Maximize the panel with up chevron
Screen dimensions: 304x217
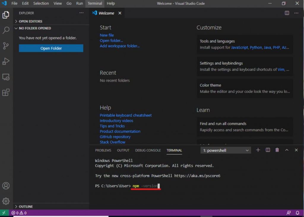coord(287,150)
